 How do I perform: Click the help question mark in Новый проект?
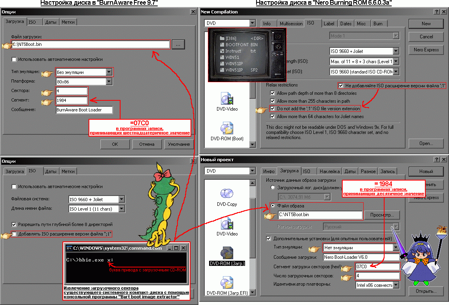436,159
